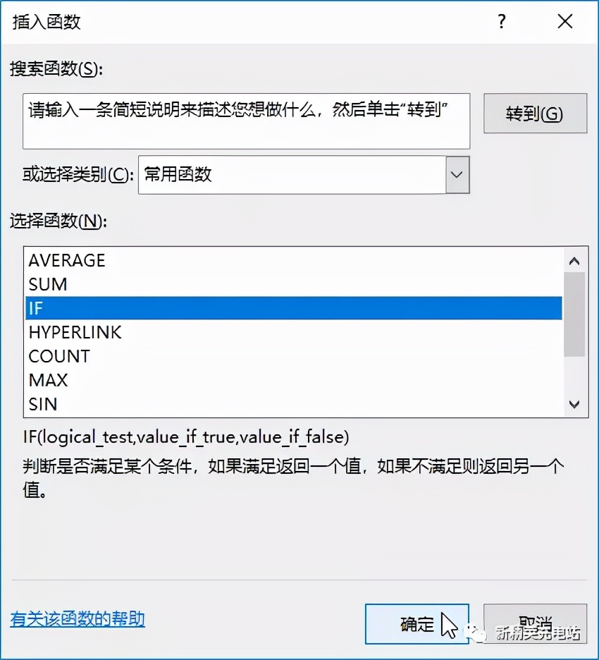This screenshot has width=599, height=660.
Task: Close the 插入函数 dialog with X
Action: click(565, 21)
